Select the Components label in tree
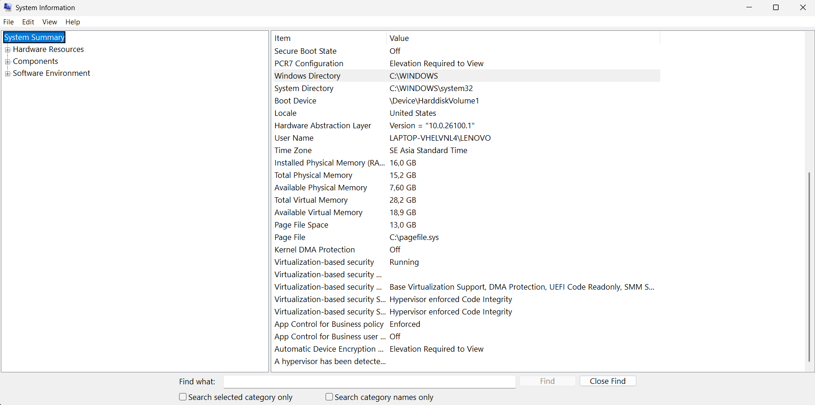 tap(35, 61)
